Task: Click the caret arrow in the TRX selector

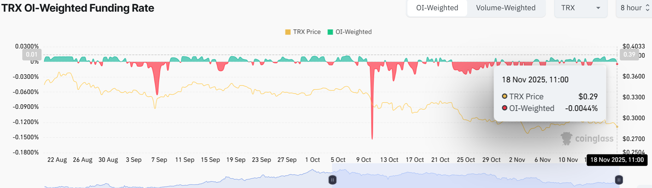Action: [x=598, y=8]
